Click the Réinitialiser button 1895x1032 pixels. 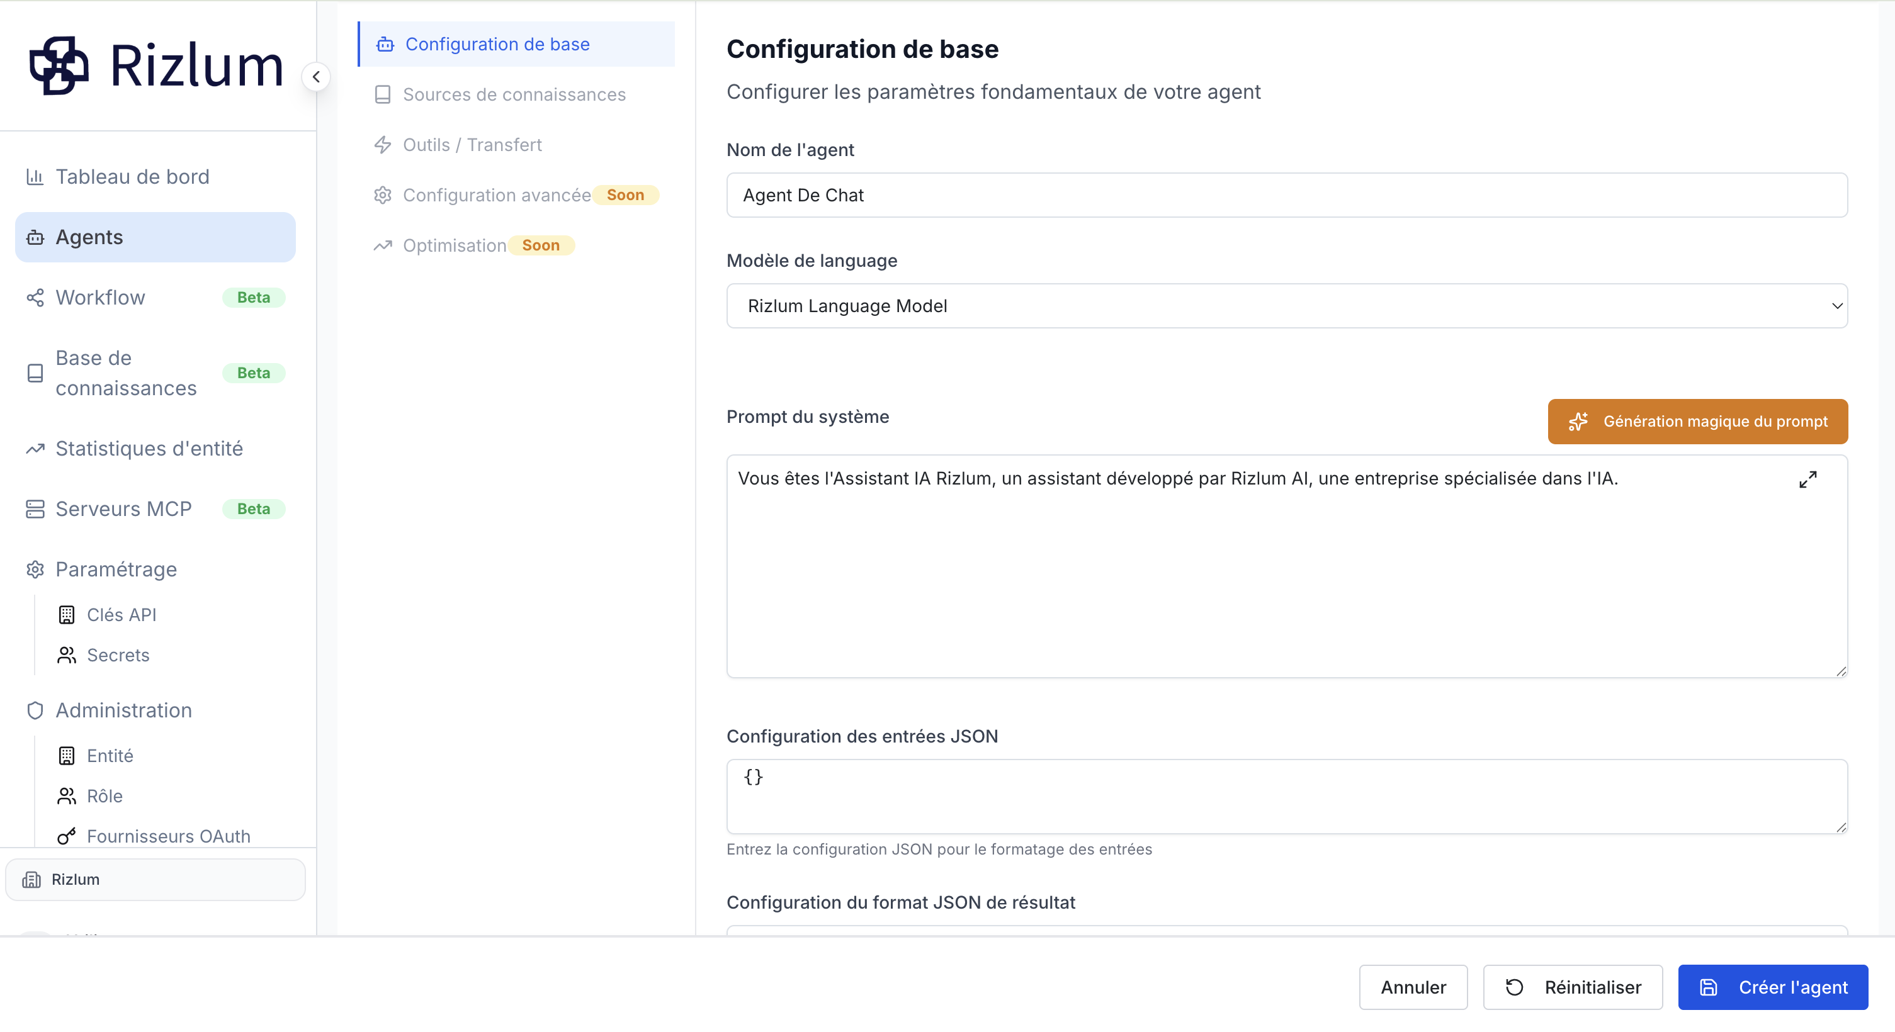point(1573,987)
